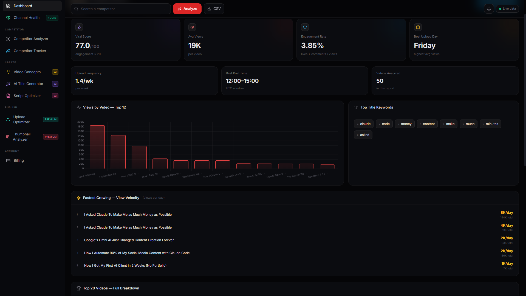Click the Best Post Time 12:00–15:00 value
Image resolution: width=526 pixels, height=296 pixels.
pyautogui.click(x=242, y=81)
